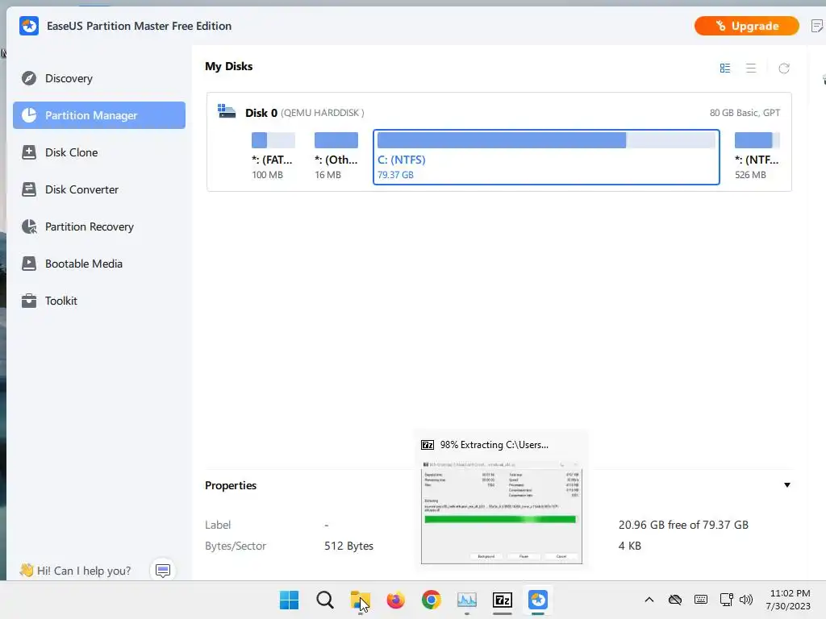Image resolution: width=826 pixels, height=619 pixels.
Task: Open Bootable Media section
Action: [x=99, y=264]
